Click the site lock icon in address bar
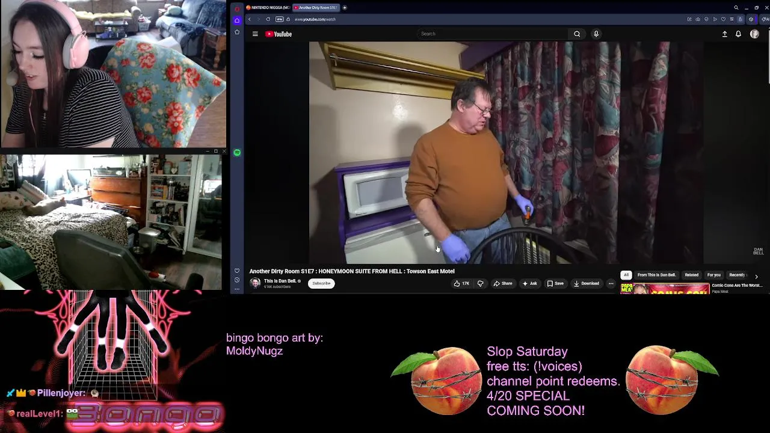 tap(288, 19)
